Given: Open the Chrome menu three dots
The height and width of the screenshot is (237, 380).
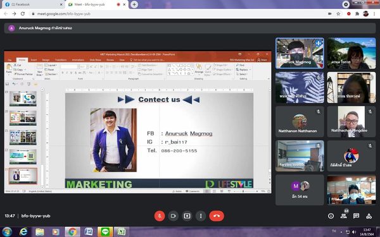Looking at the screenshot, I should pyautogui.click(x=374, y=14).
